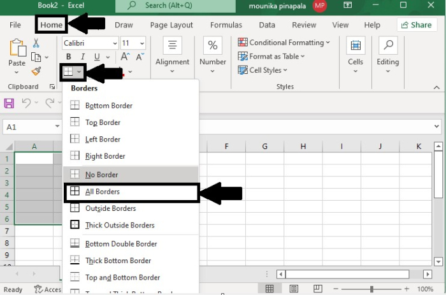Toggle Underline formatting

[x=97, y=57]
